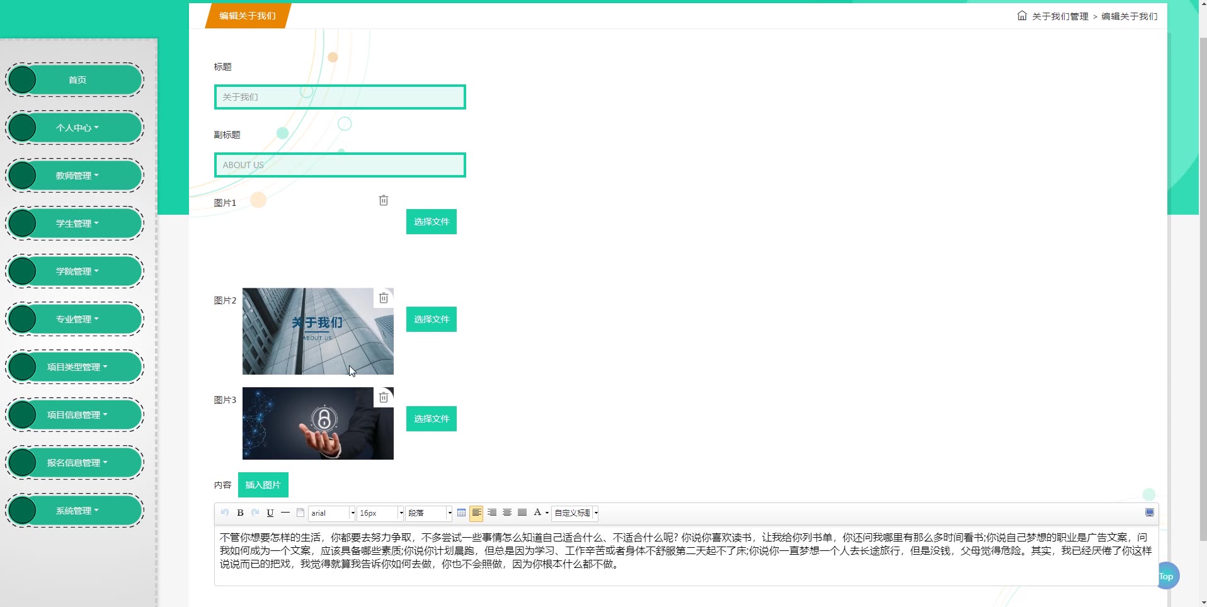Screen dimensions: 1207x607
Task: Click the 图片3 lock-in-hand thumbnail
Action: tap(318, 423)
